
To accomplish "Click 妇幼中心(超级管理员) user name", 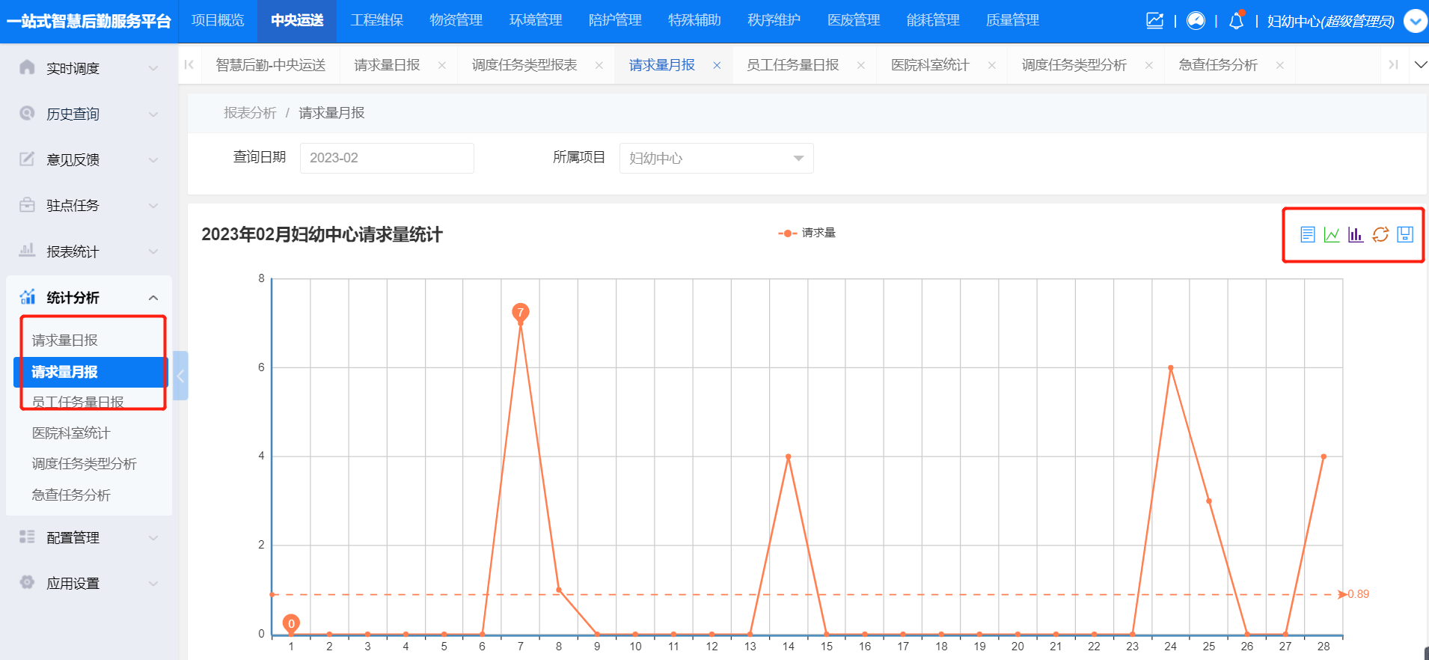I will pos(1330,22).
